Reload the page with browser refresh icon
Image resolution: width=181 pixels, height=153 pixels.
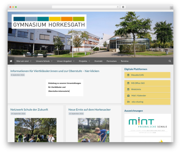click(x=118, y=7)
